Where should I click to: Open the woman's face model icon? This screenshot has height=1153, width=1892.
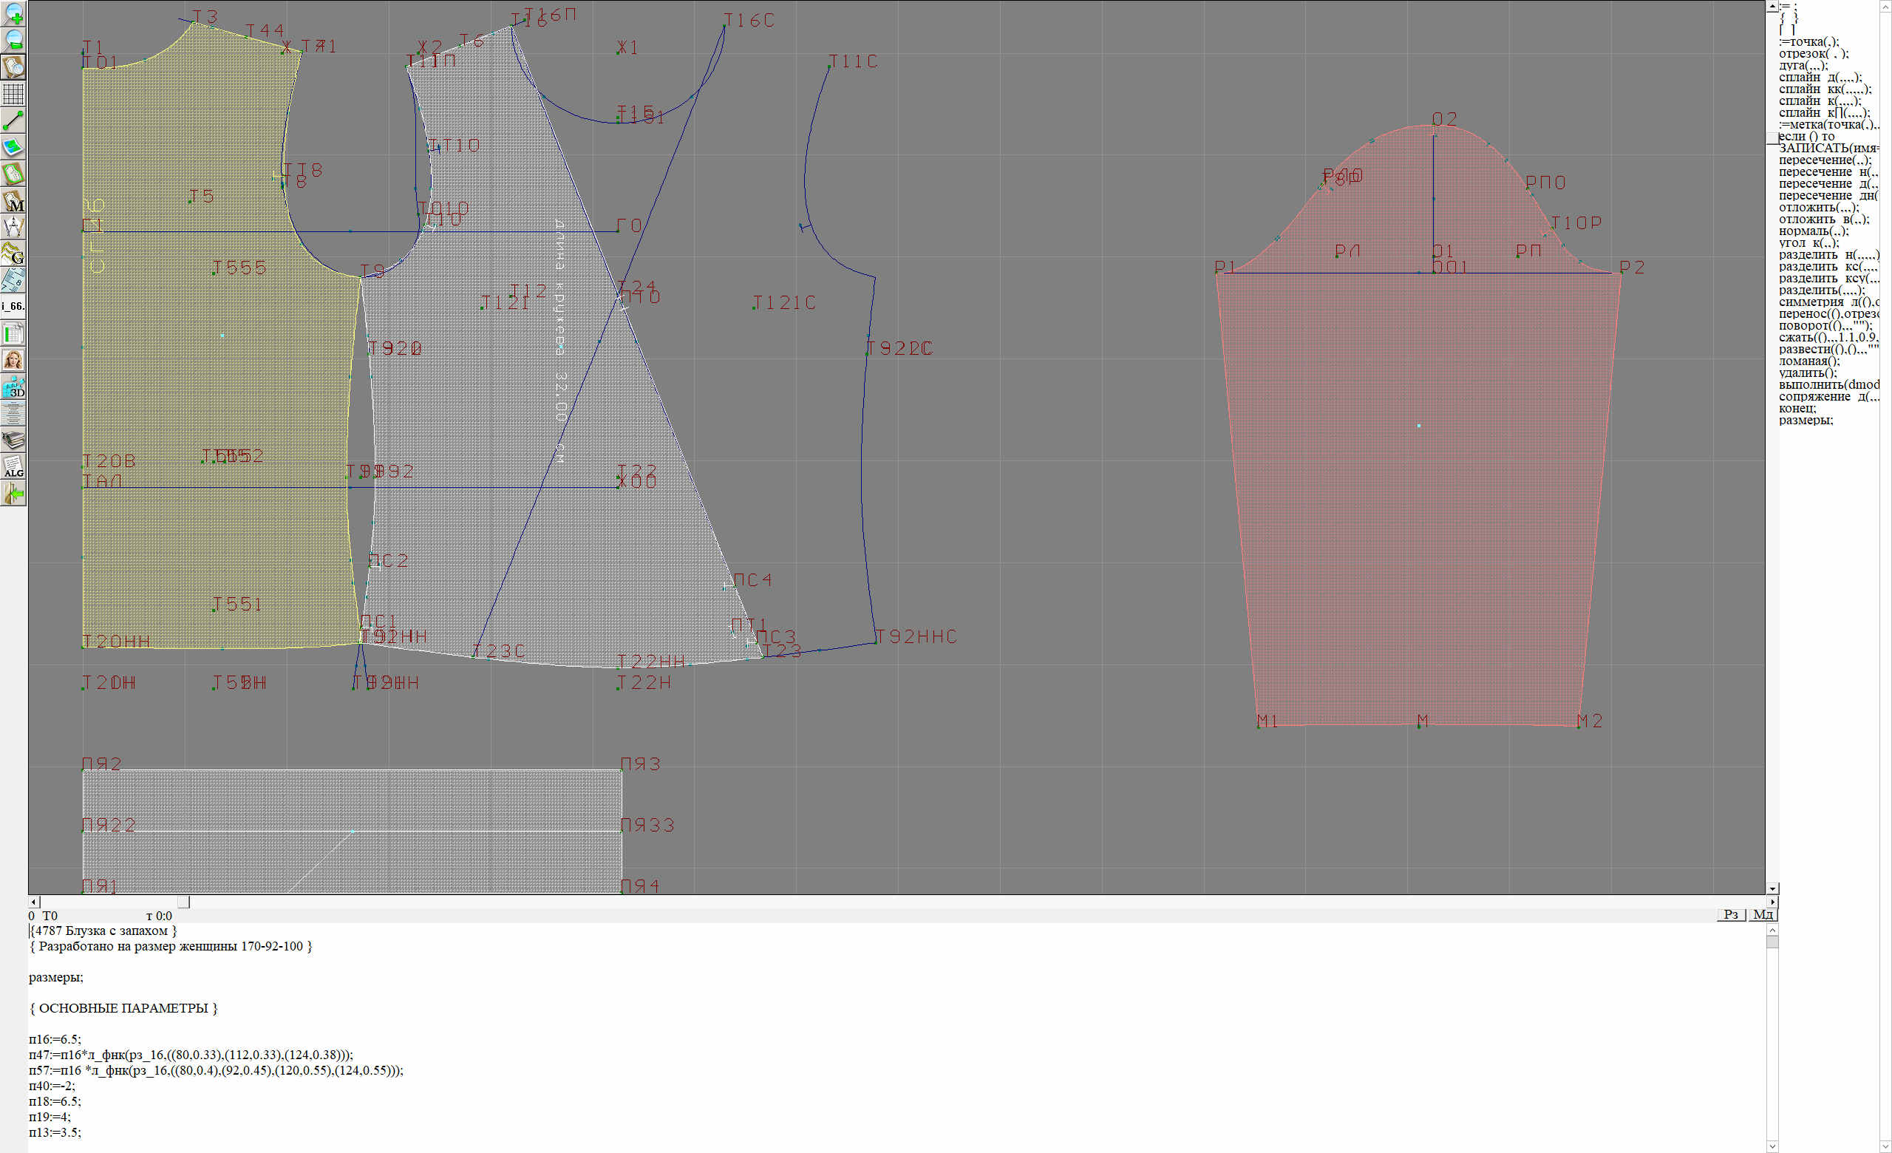pyautogui.click(x=14, y=360)
